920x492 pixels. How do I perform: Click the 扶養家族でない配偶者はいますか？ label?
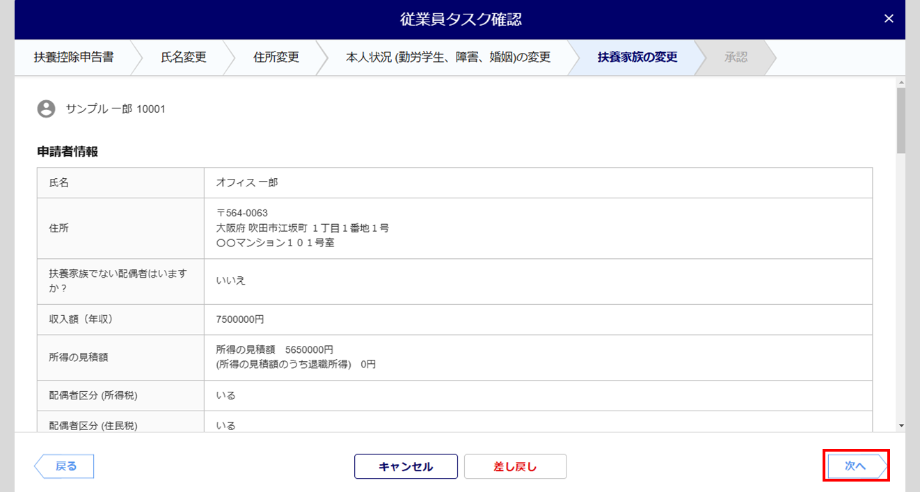tap(118, 281)
